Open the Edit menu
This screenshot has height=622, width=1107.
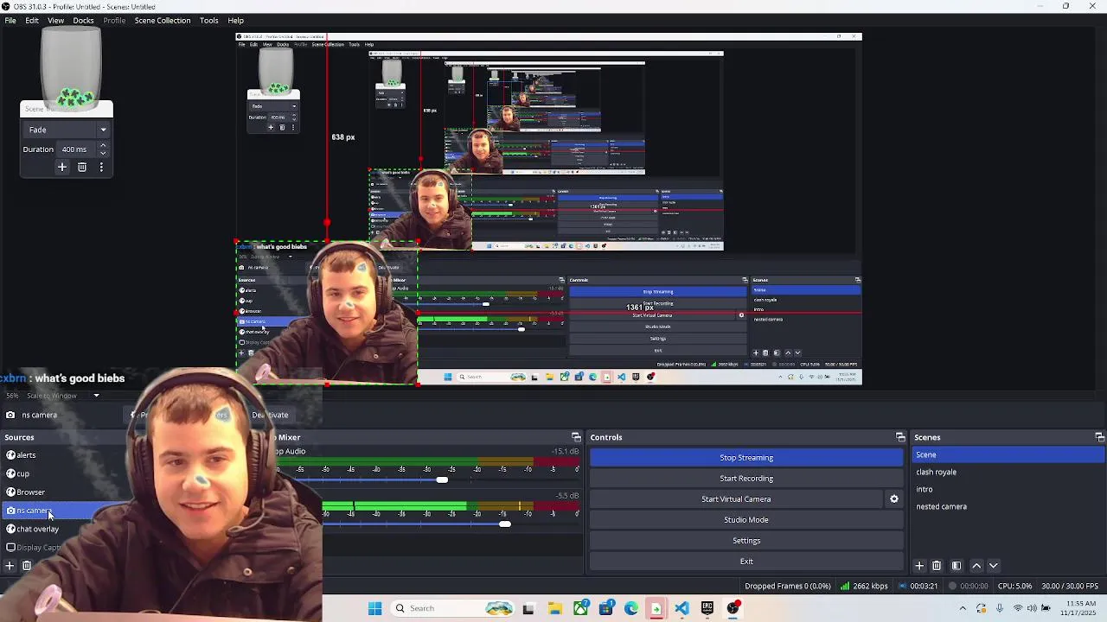click(x=32, y=20)
